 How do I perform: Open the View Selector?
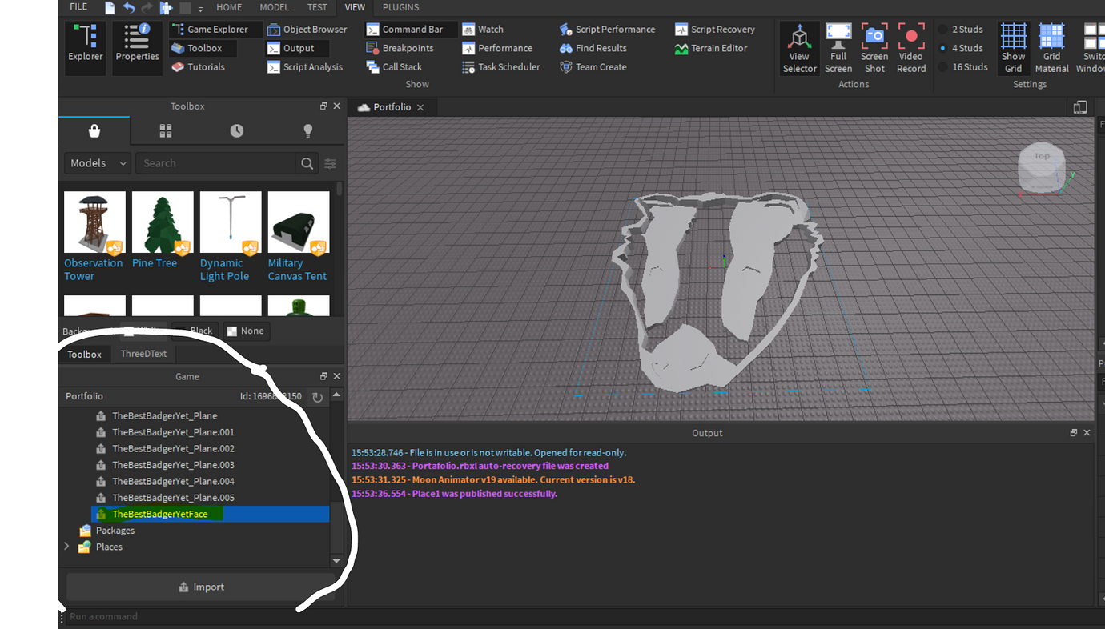tap(799, 47)
